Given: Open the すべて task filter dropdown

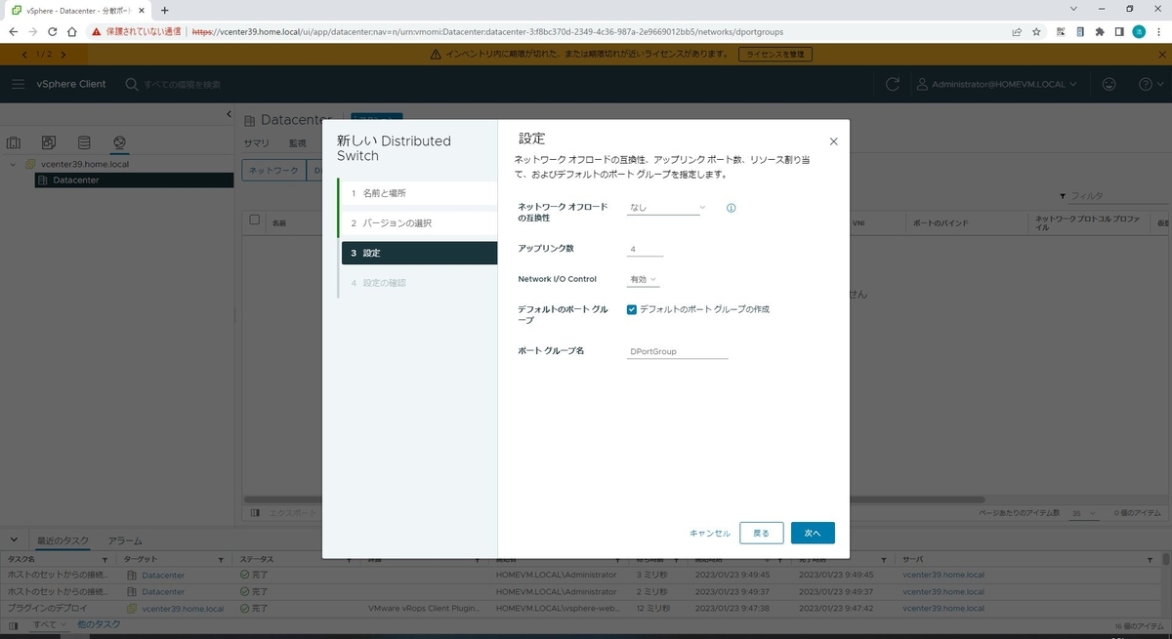Looking at the screenshot, I should (x=49, y=624).
